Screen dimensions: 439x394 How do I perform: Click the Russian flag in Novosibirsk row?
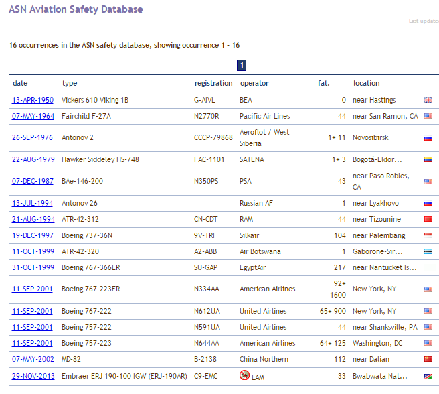point(428,138)
